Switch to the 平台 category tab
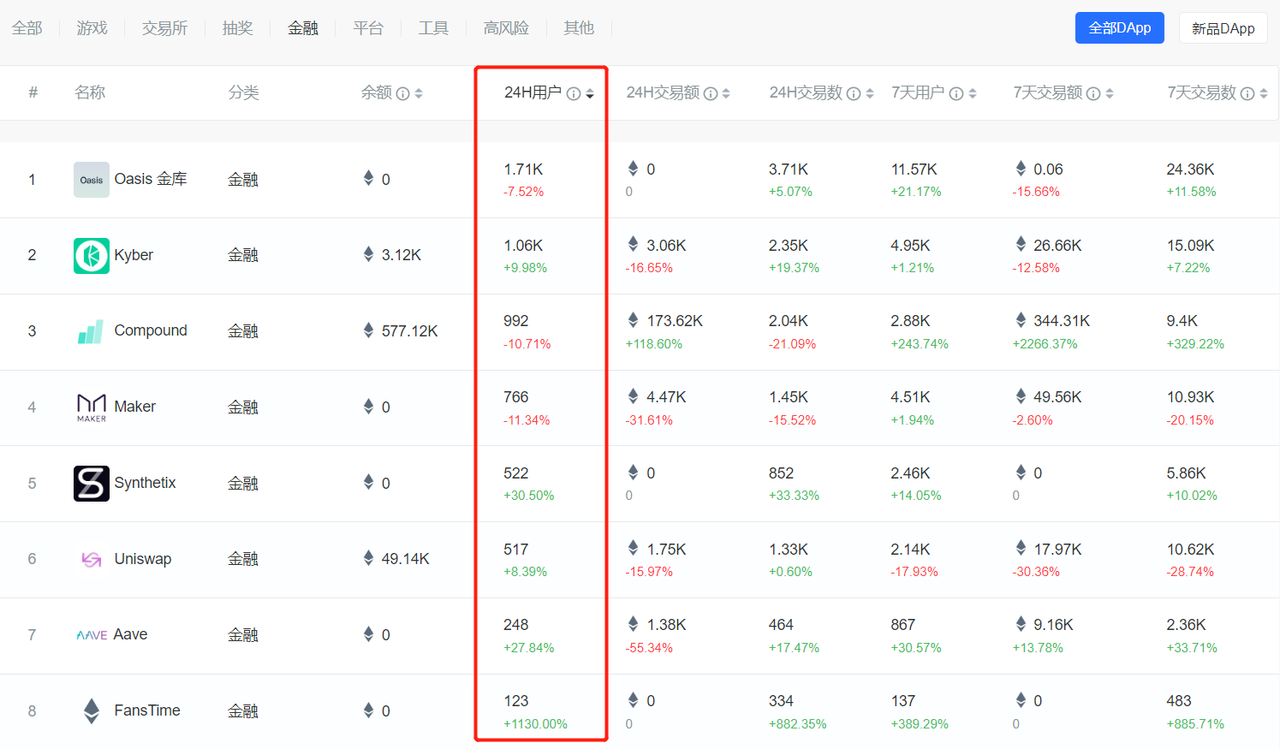Screen dimensions: 1280x749 tap(368, 28)
